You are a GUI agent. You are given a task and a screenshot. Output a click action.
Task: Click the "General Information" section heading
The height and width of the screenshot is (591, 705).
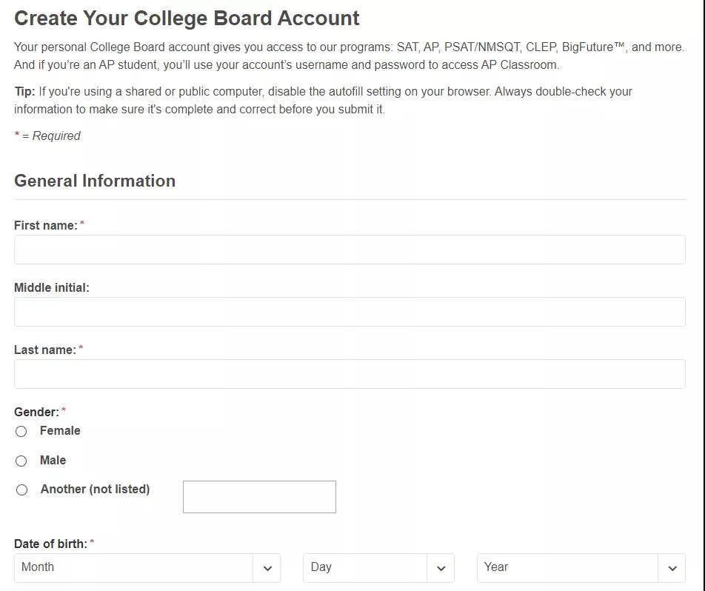95,181
